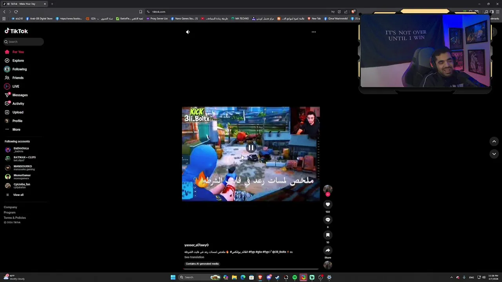
Task: Open File Explorer from taskbar
Action: (x=234, y=277)
